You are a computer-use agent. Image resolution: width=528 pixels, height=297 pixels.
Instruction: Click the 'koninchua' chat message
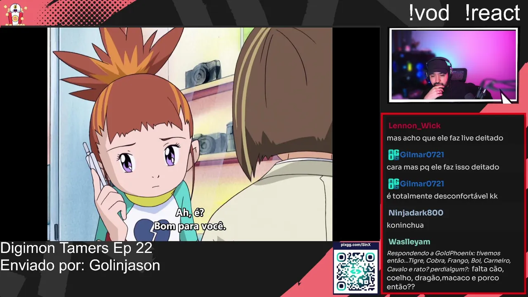coord(405,225)
